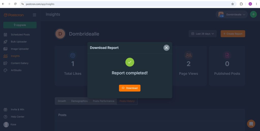Click the green Upgrade button
The image size is (260, 131).
[x=20, y=25]
